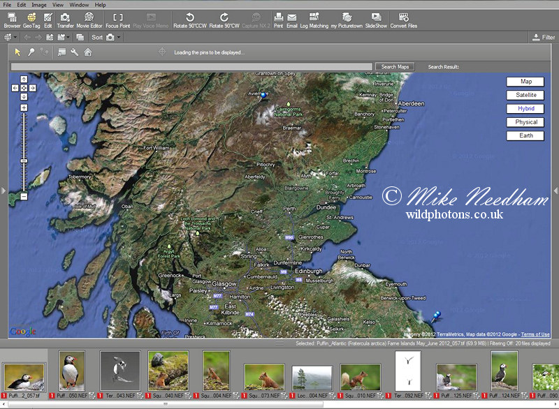This screenshot has height=409, width=559.
Task: Open the Browser workspace
Action: point(12,20)
